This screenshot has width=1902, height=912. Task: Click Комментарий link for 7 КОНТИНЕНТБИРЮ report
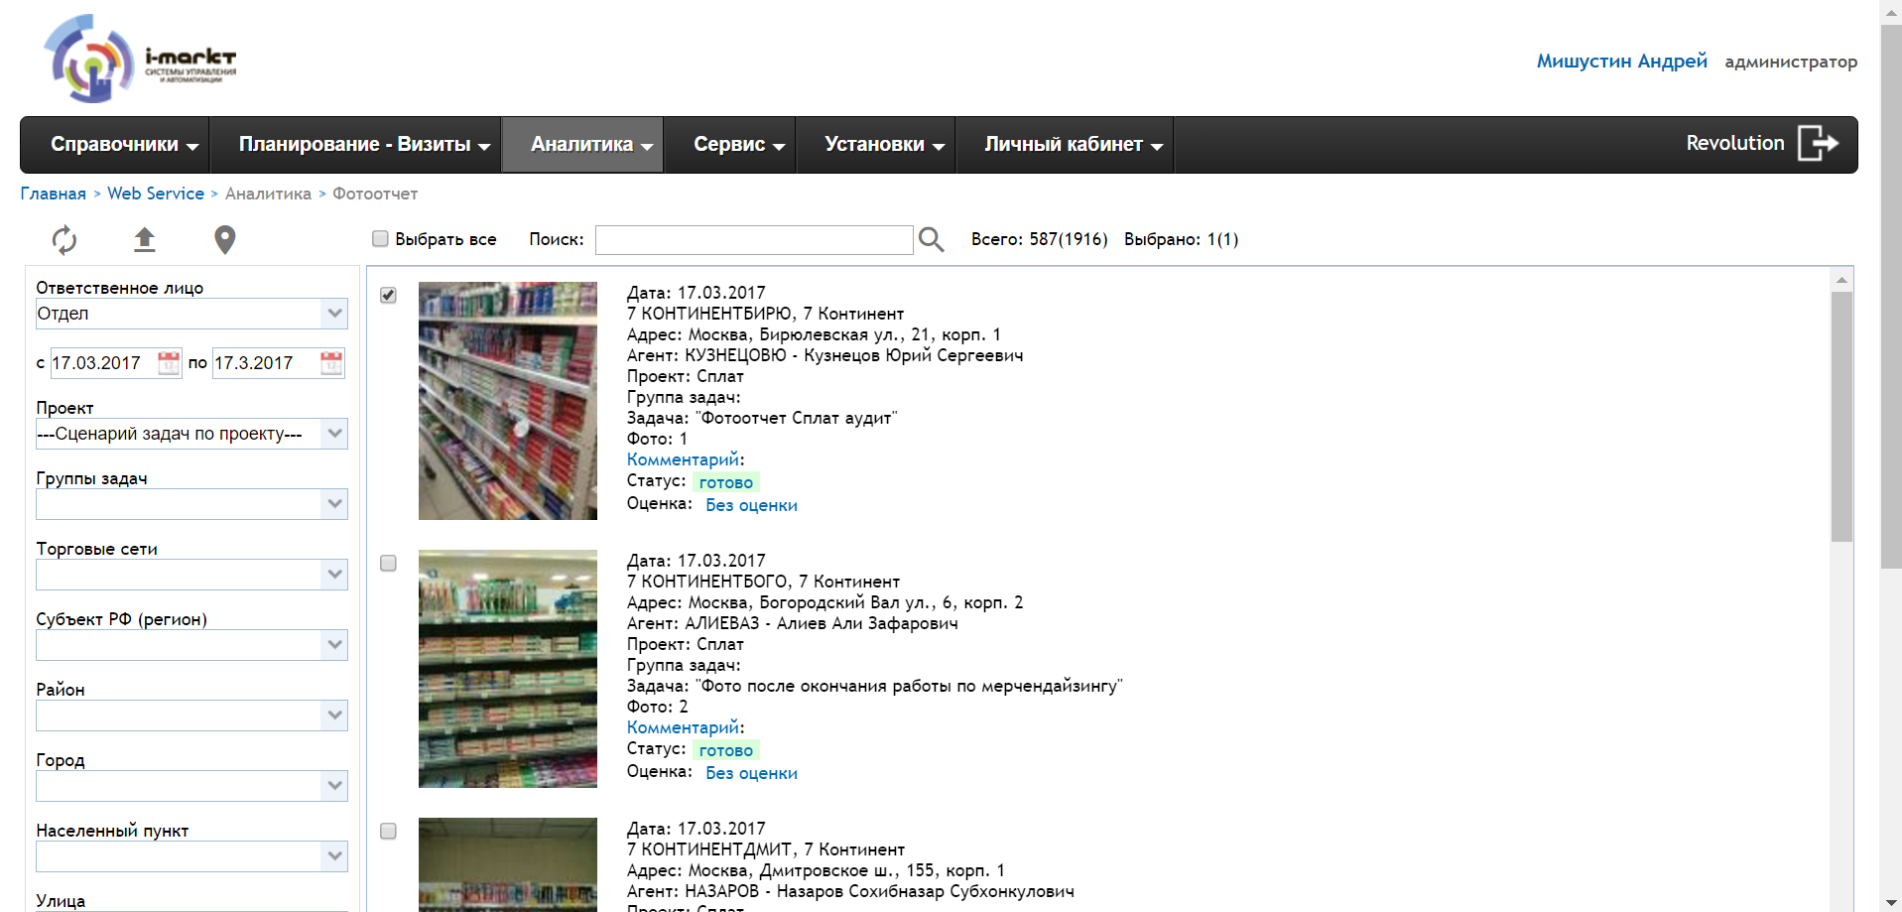(x=684, y=459)
